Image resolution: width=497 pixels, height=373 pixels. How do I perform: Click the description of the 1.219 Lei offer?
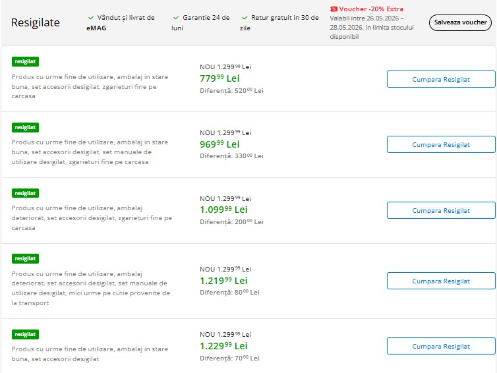[x=91, y=288]
